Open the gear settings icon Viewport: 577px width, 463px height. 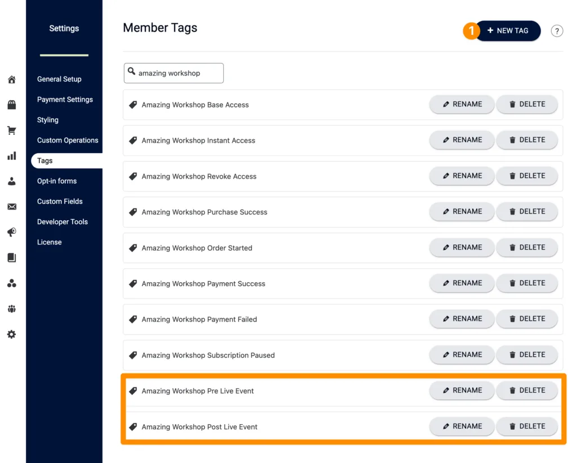click(x=11, y=335)
